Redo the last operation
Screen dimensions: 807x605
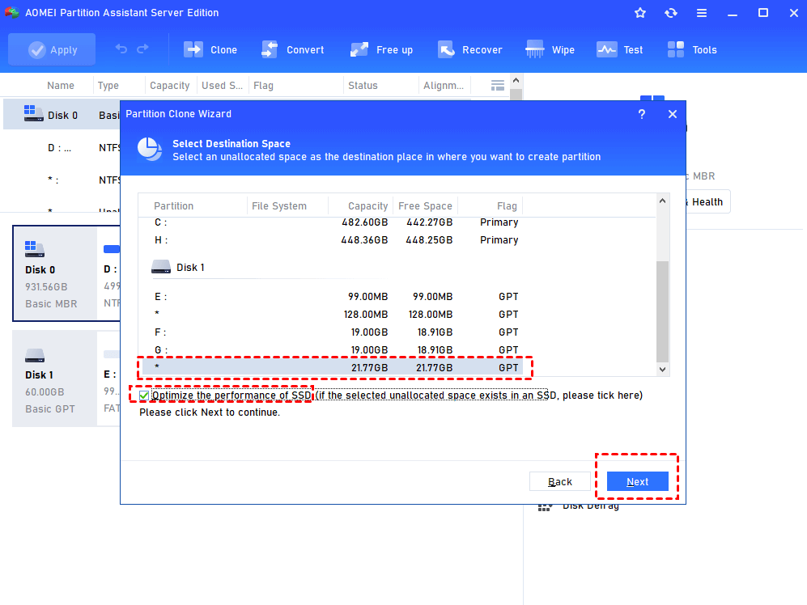(x=142, y=49)
